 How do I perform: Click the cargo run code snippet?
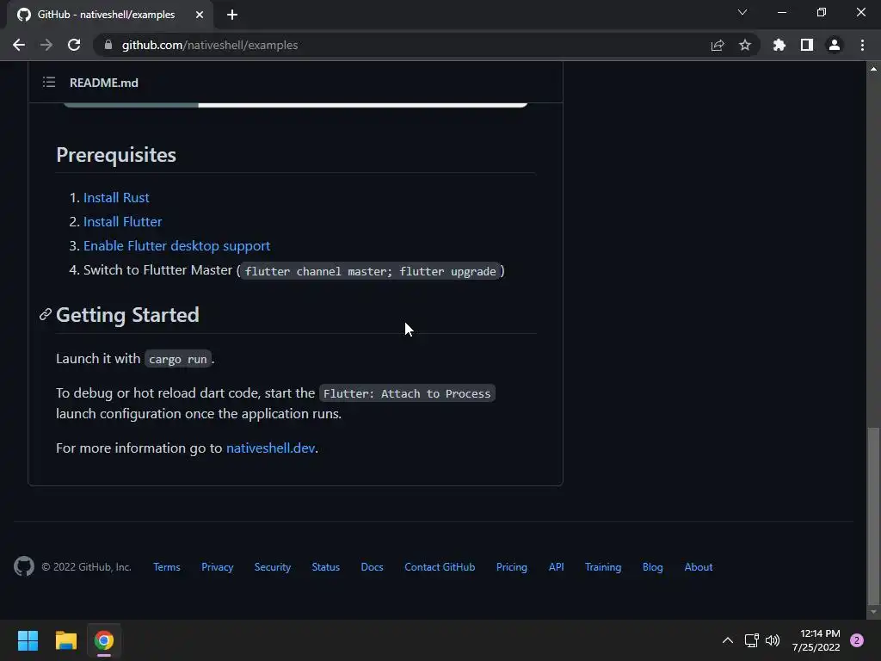178,359
